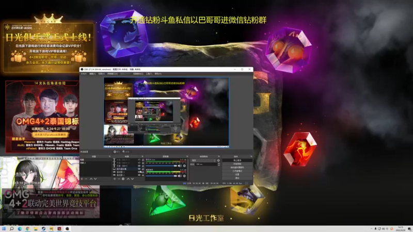This screenshot has height=232, width=413.
Task: Mute the Mic/Aux speaker icon
Action: click(x=180, y=165)
